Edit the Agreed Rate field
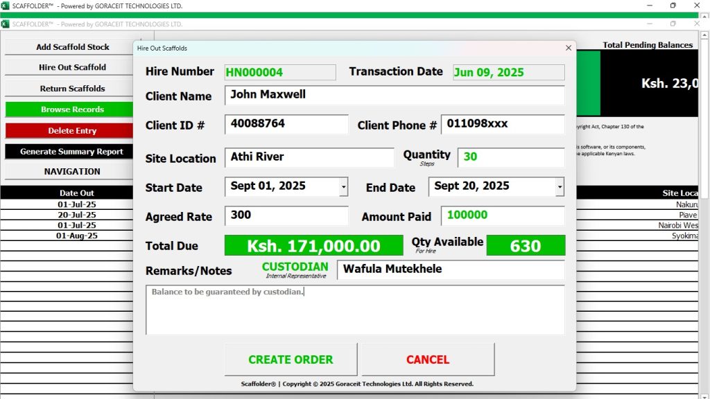The width and height of the screenshot is (710, 399). pyautogui.click(x=286, y=216)
